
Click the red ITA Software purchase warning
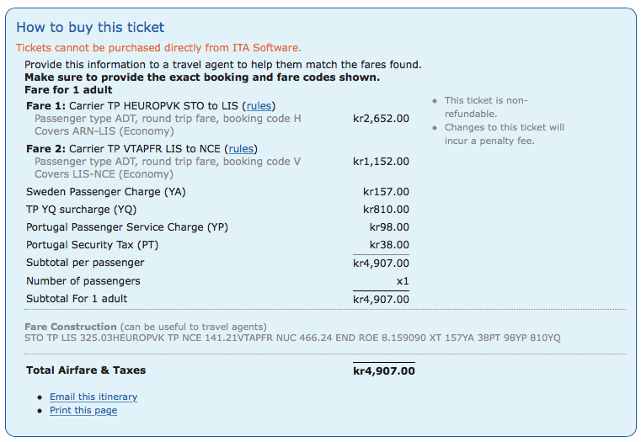[158, 48]
